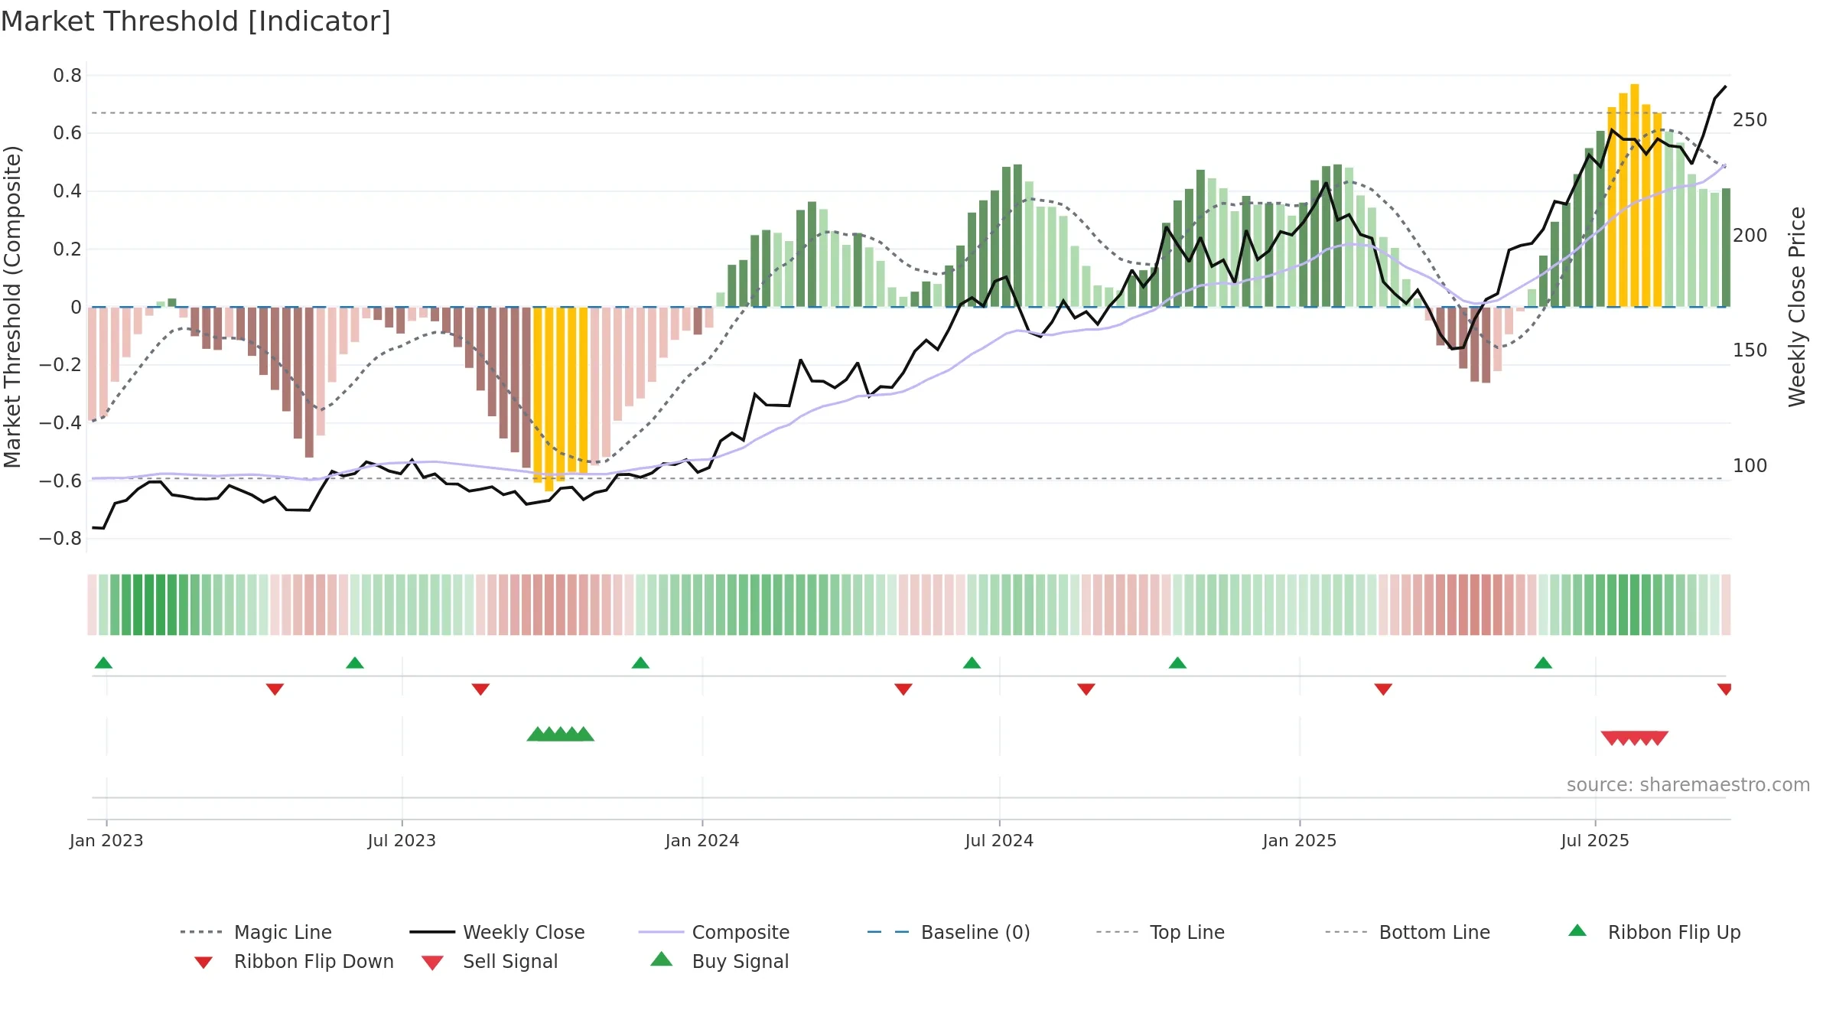1836x1033 pixels.
Task: Click the green Buy Signal triangle cluster
Action: coord(561,735)
